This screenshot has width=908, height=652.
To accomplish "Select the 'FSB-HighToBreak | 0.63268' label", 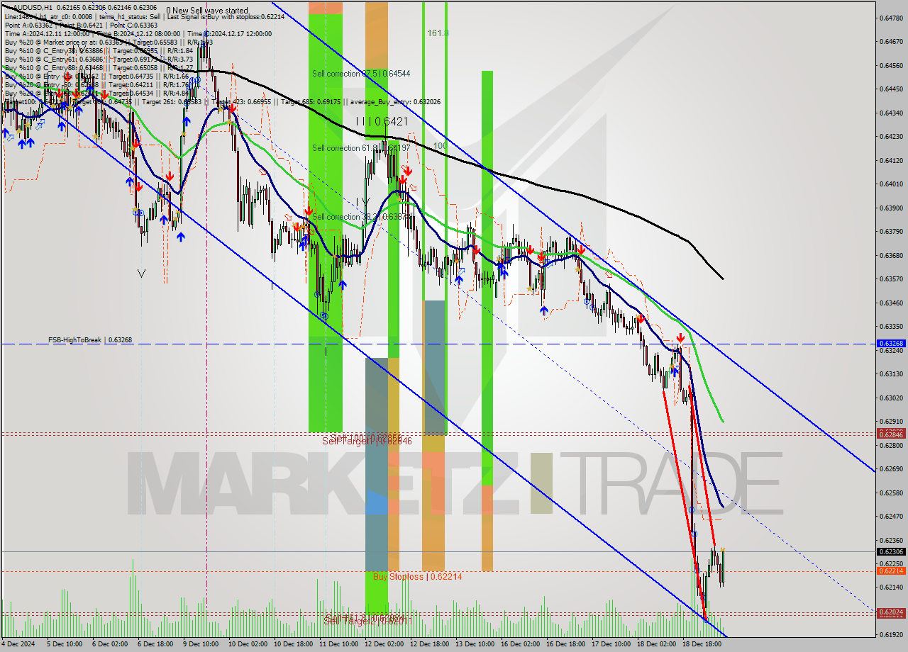I will pyautogui.click(x=90, y=340).
